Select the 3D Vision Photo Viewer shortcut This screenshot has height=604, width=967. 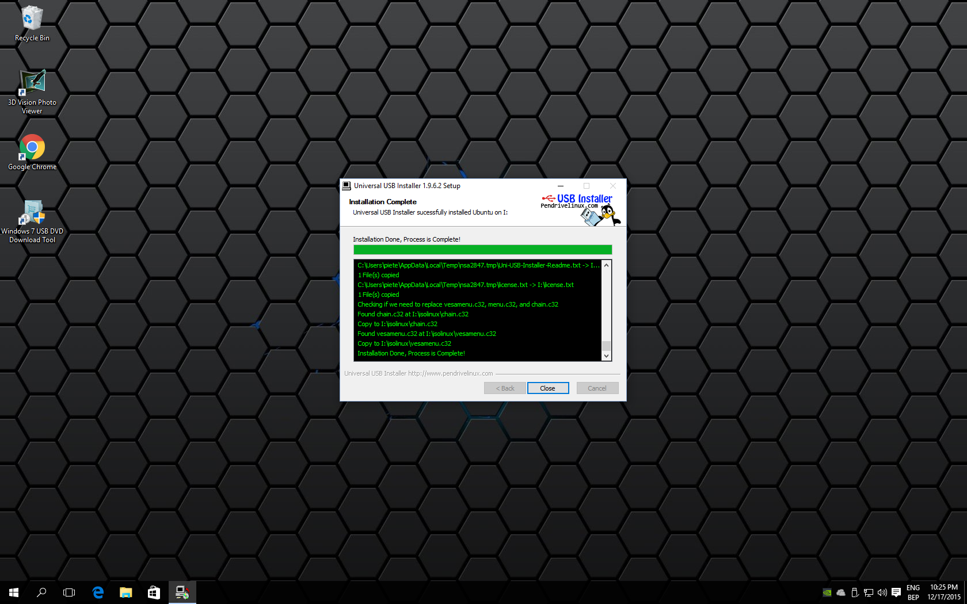coord(32,92)
